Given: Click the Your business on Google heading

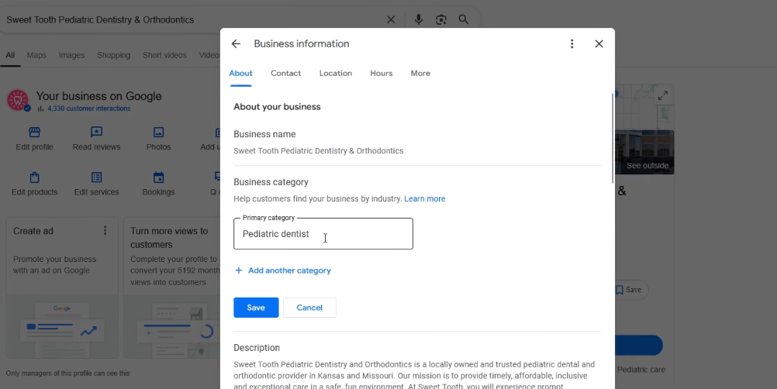Looking at the screenshot, I should pos(99,96).
